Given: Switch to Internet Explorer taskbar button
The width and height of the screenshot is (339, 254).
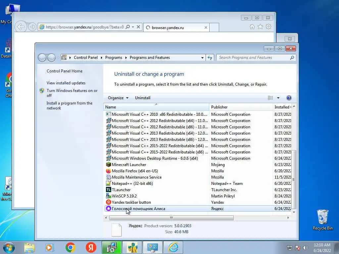Looking at the screenshot, I should tap(173, 247).
